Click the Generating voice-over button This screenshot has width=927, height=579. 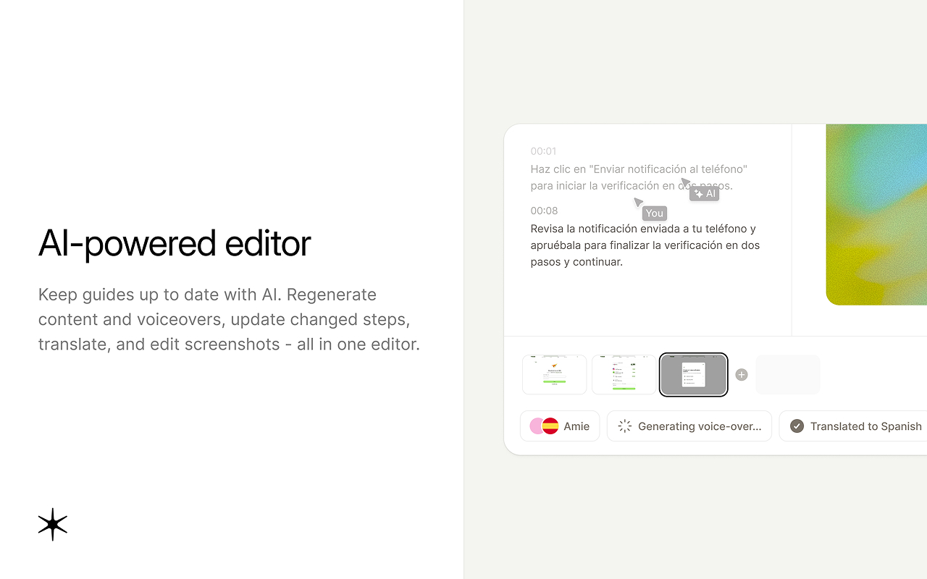tap(689, 426)
